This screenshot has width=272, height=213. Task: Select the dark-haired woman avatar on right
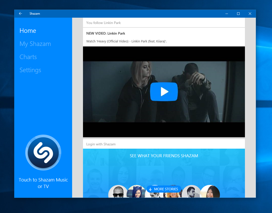210,192
